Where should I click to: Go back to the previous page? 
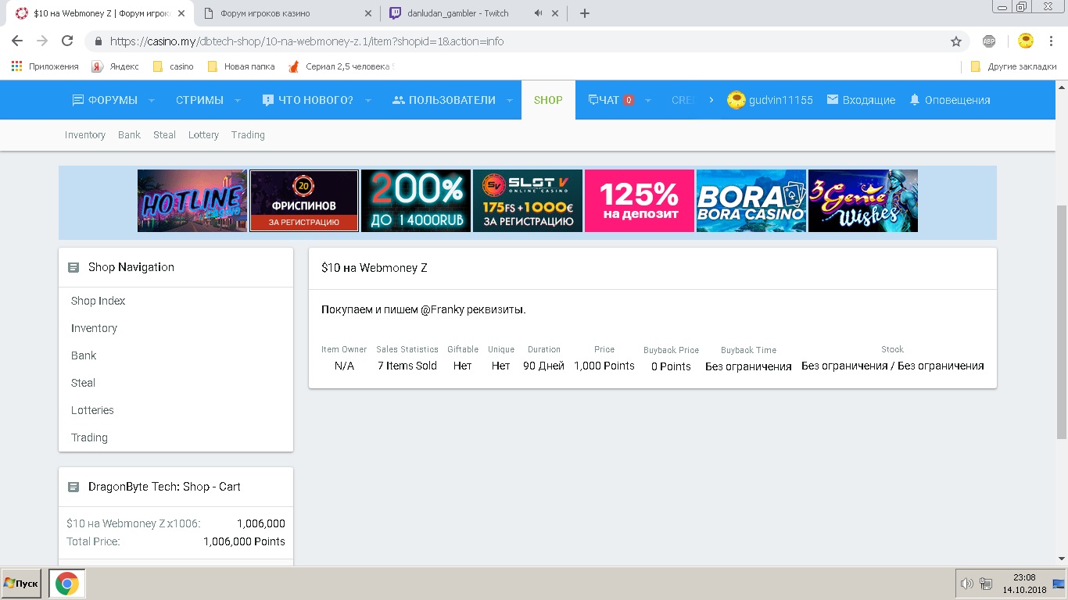(17, 41)
